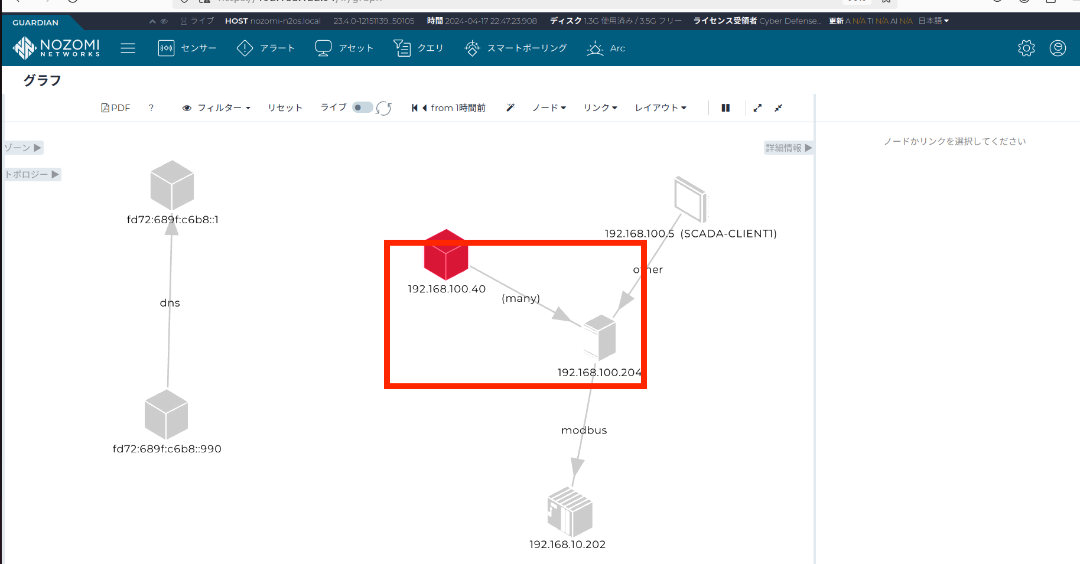Viewport: 1080px width, 564px height.
Task: Click the リセット reset button
Action: 285,107
